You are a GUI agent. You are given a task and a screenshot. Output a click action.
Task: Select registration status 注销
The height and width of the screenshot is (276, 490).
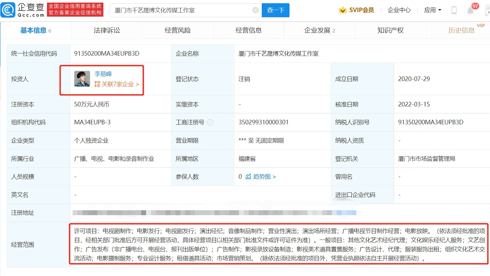(244, 79)
